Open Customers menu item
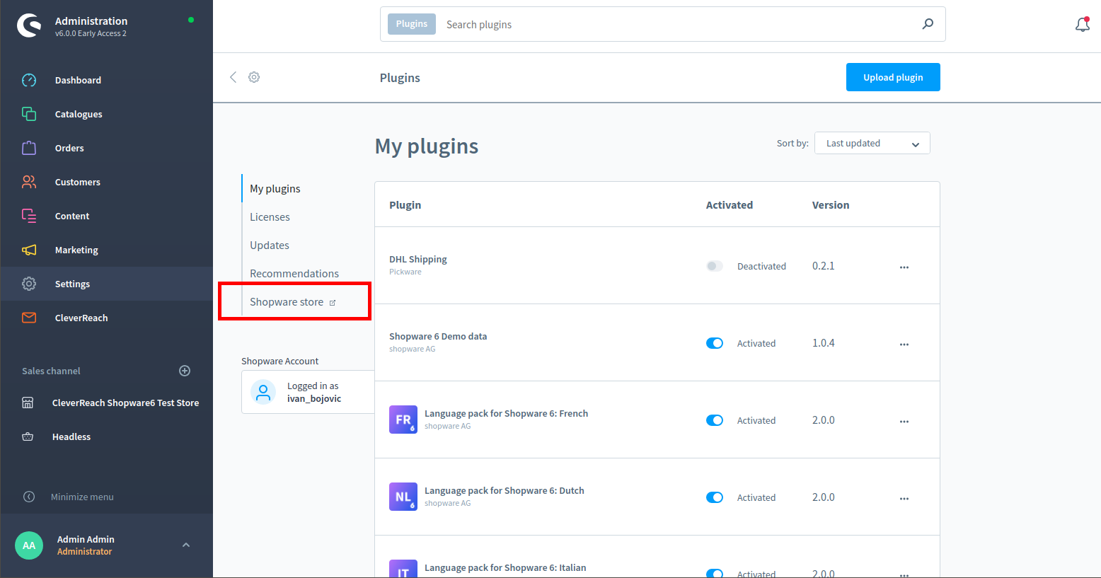Screen dimensions: 1101x578 pyautogui.click(x=78, y=182)
